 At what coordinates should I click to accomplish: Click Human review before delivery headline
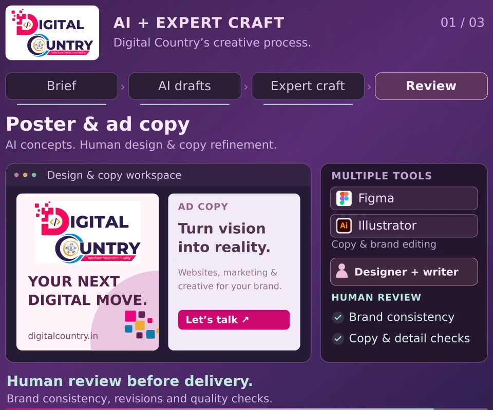pos(130,381)
